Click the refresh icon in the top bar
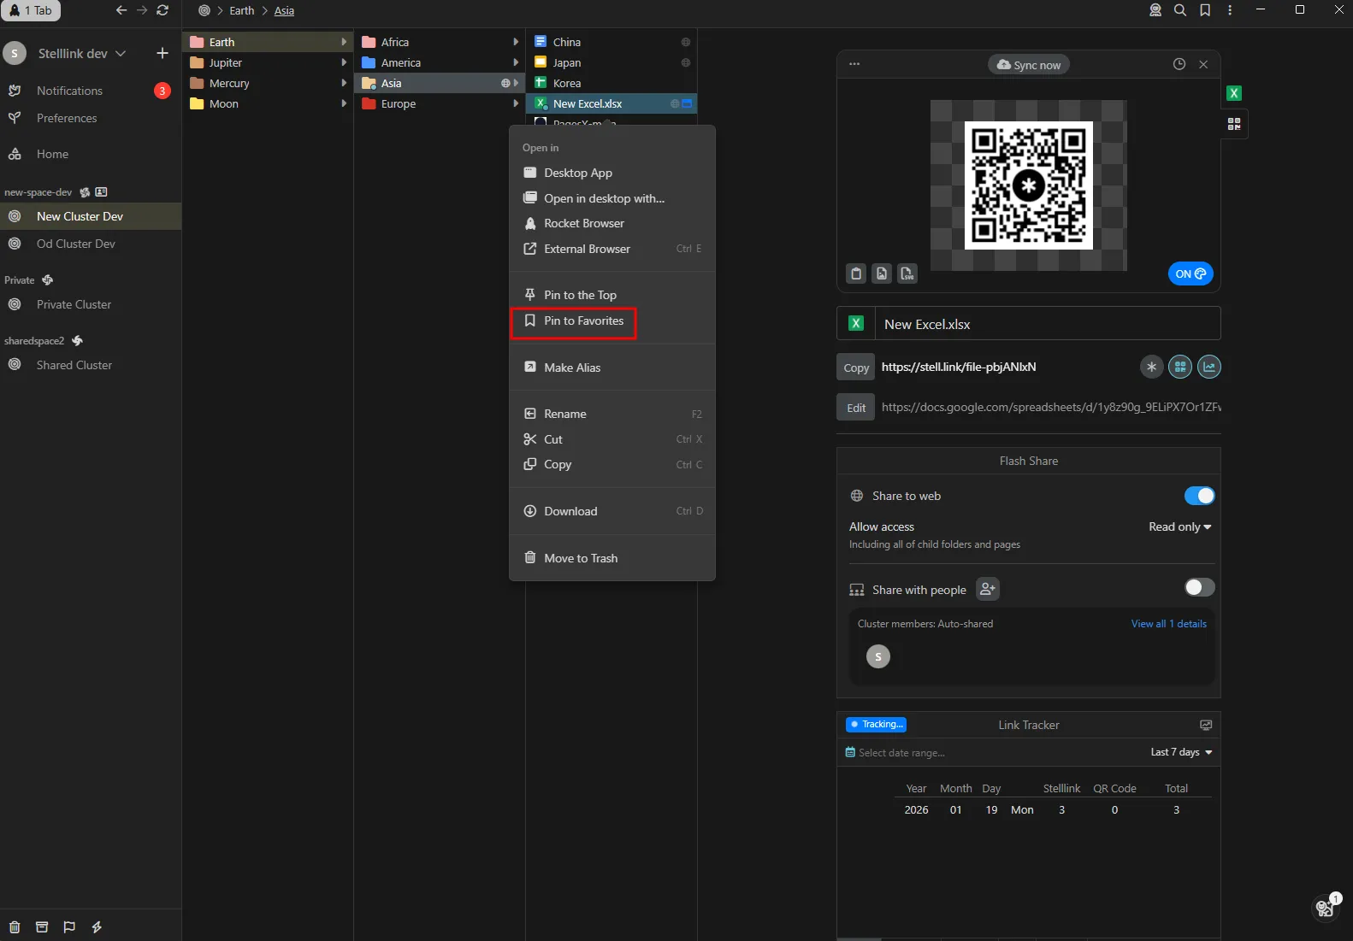The image size is (1353, 941). pos(162,10)
